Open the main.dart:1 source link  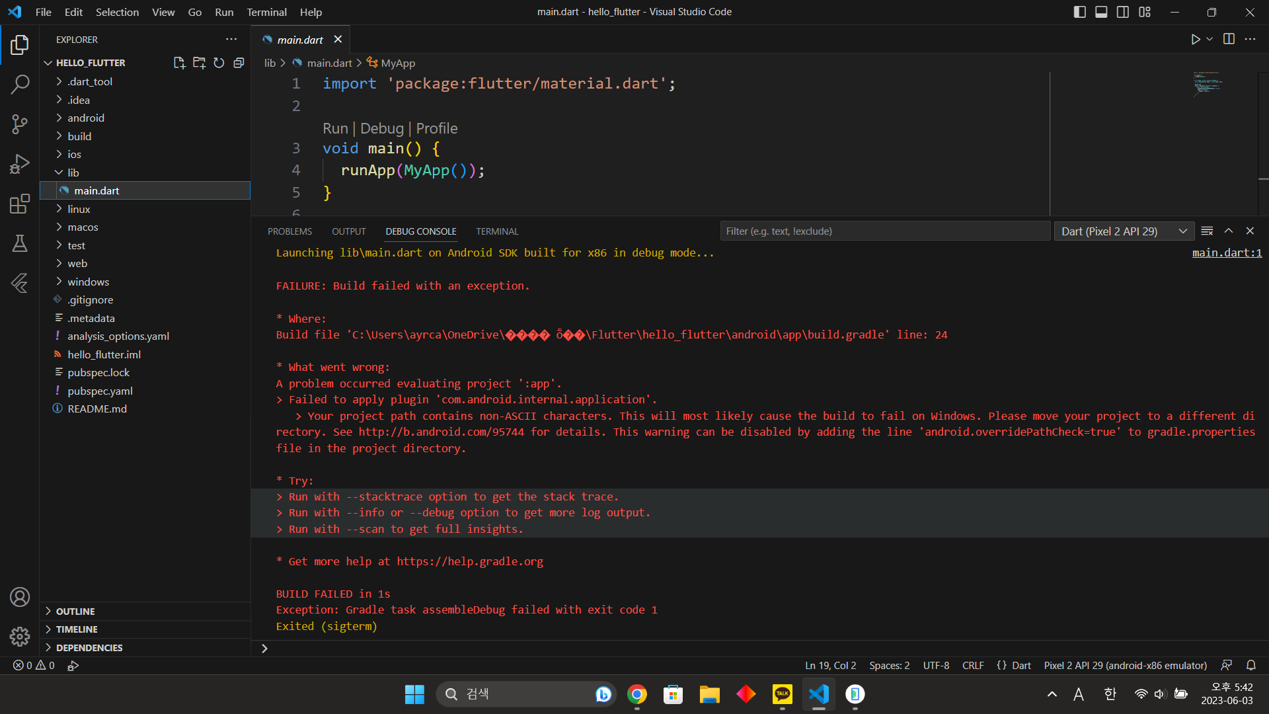click(x=1227, y=253)
